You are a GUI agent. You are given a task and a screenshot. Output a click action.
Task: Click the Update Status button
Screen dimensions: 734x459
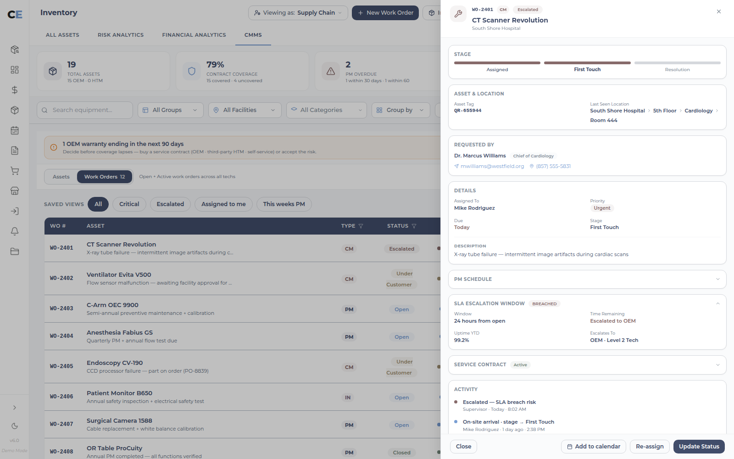(699, 447)
